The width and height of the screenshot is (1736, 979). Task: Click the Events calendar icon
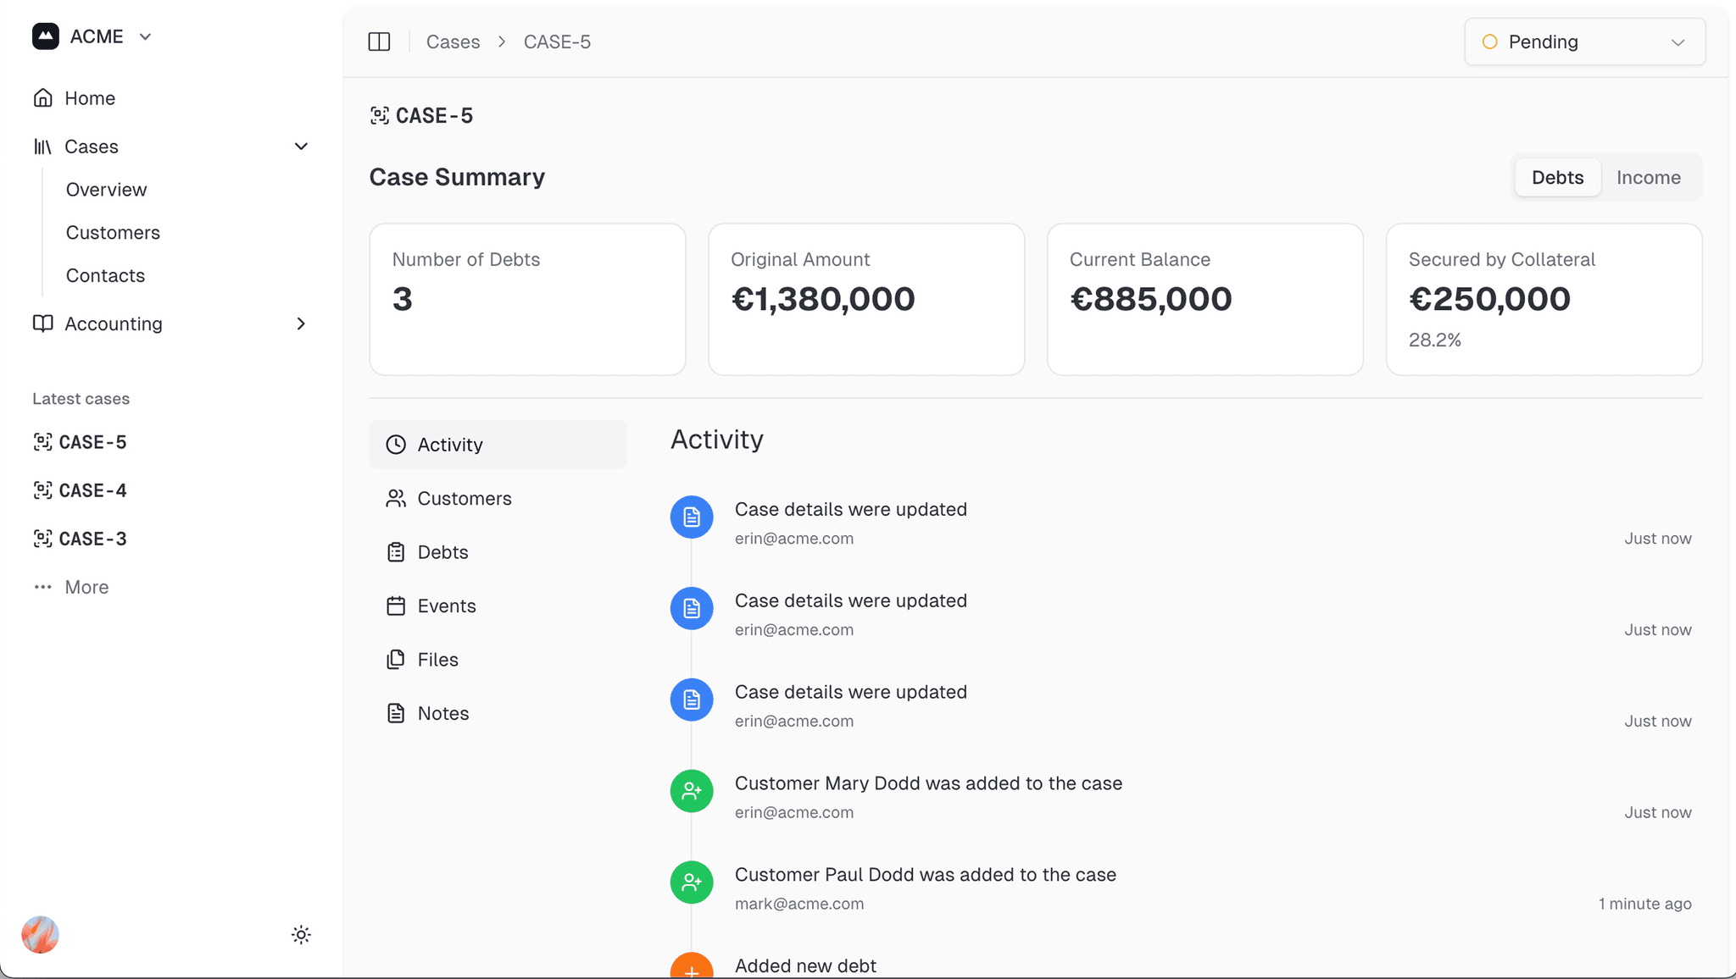coord(396,606)
